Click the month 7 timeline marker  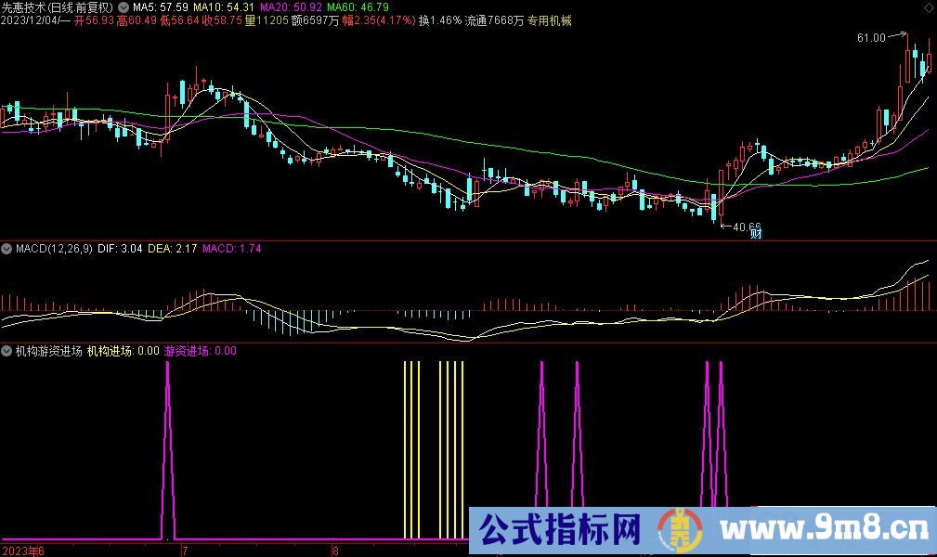click(x=185, y=551)
